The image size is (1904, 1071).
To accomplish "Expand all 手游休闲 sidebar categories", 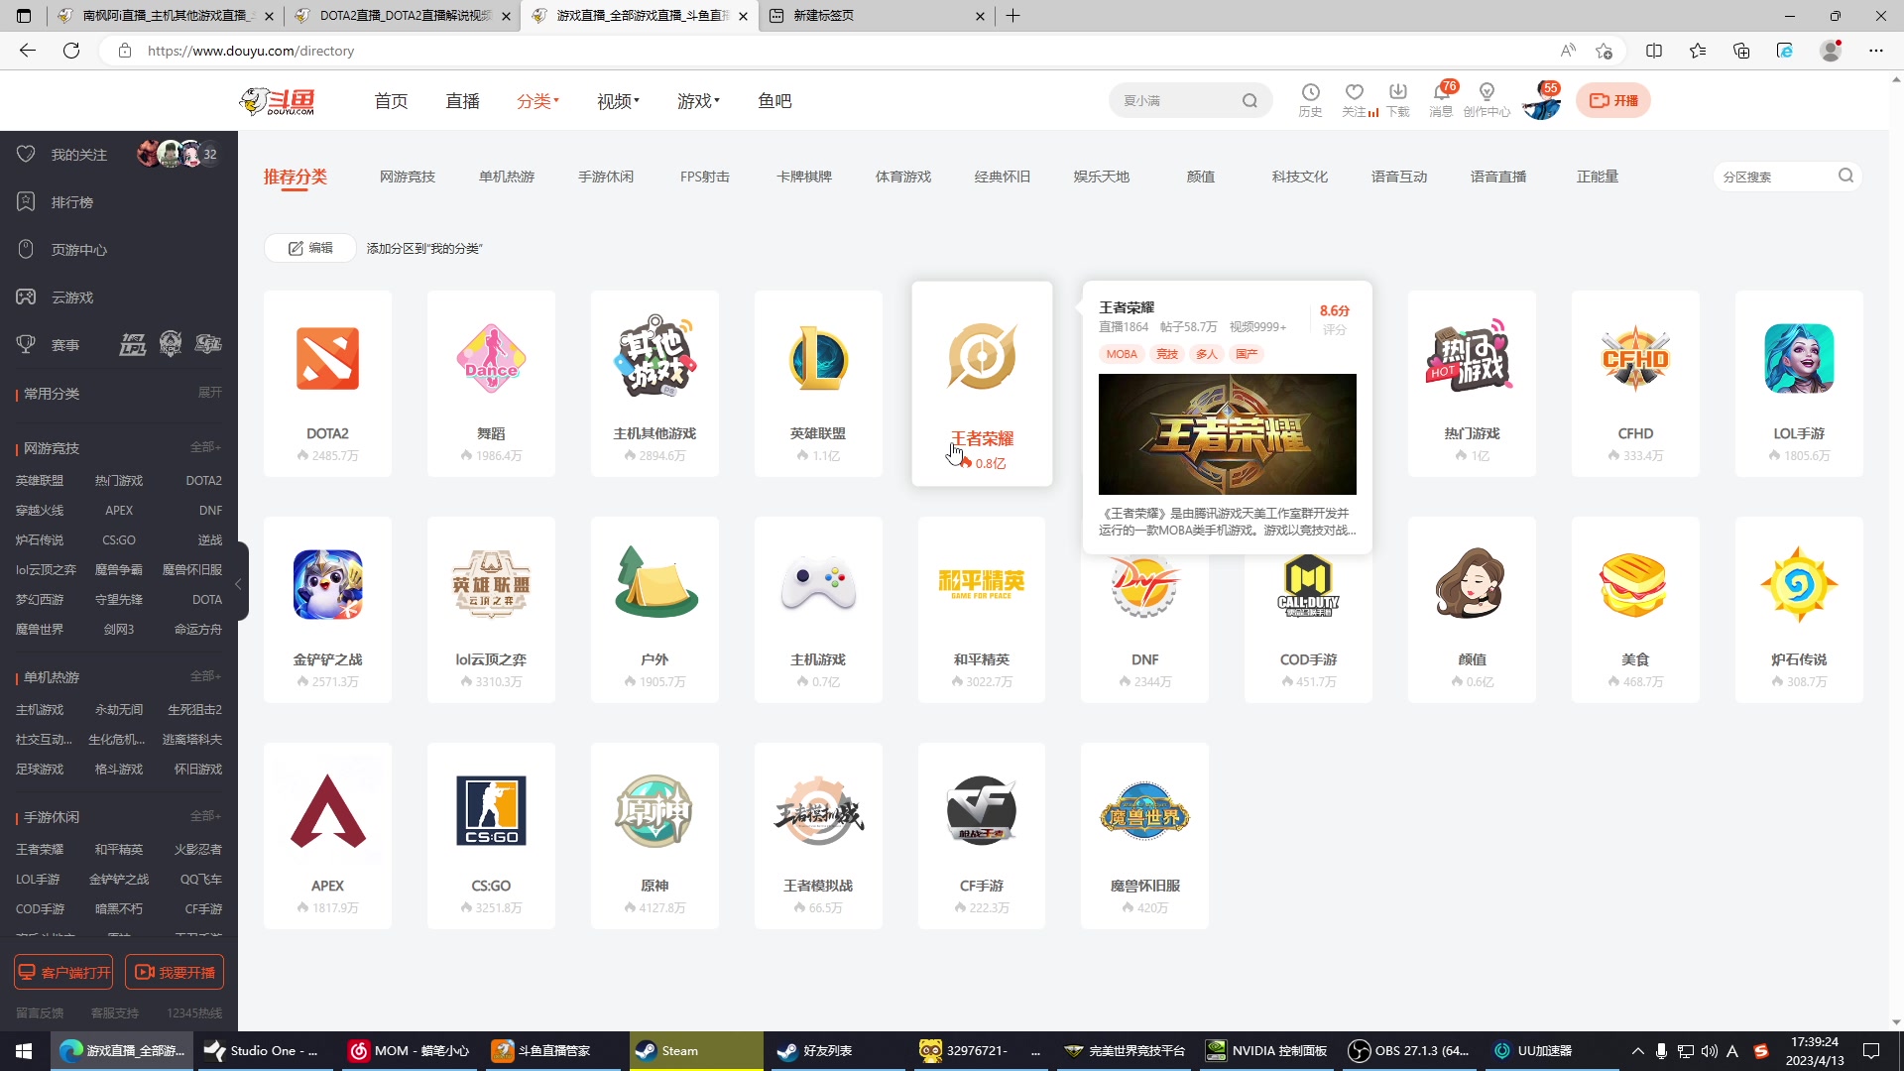I will pos(206,816).
